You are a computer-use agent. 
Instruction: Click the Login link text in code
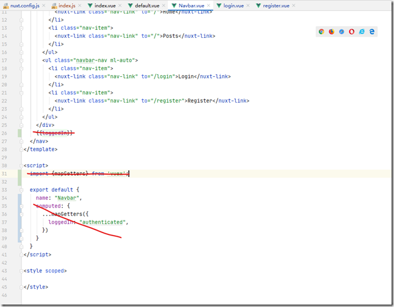186,76
